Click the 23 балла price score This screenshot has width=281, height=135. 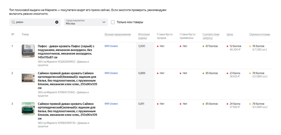[235, 73]
